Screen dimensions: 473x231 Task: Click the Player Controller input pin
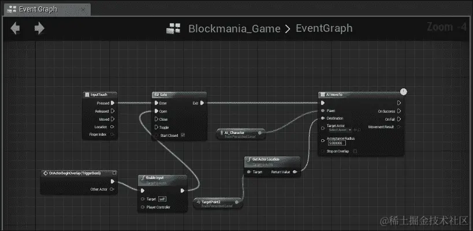pyautogui.click(x=143, y=207)
